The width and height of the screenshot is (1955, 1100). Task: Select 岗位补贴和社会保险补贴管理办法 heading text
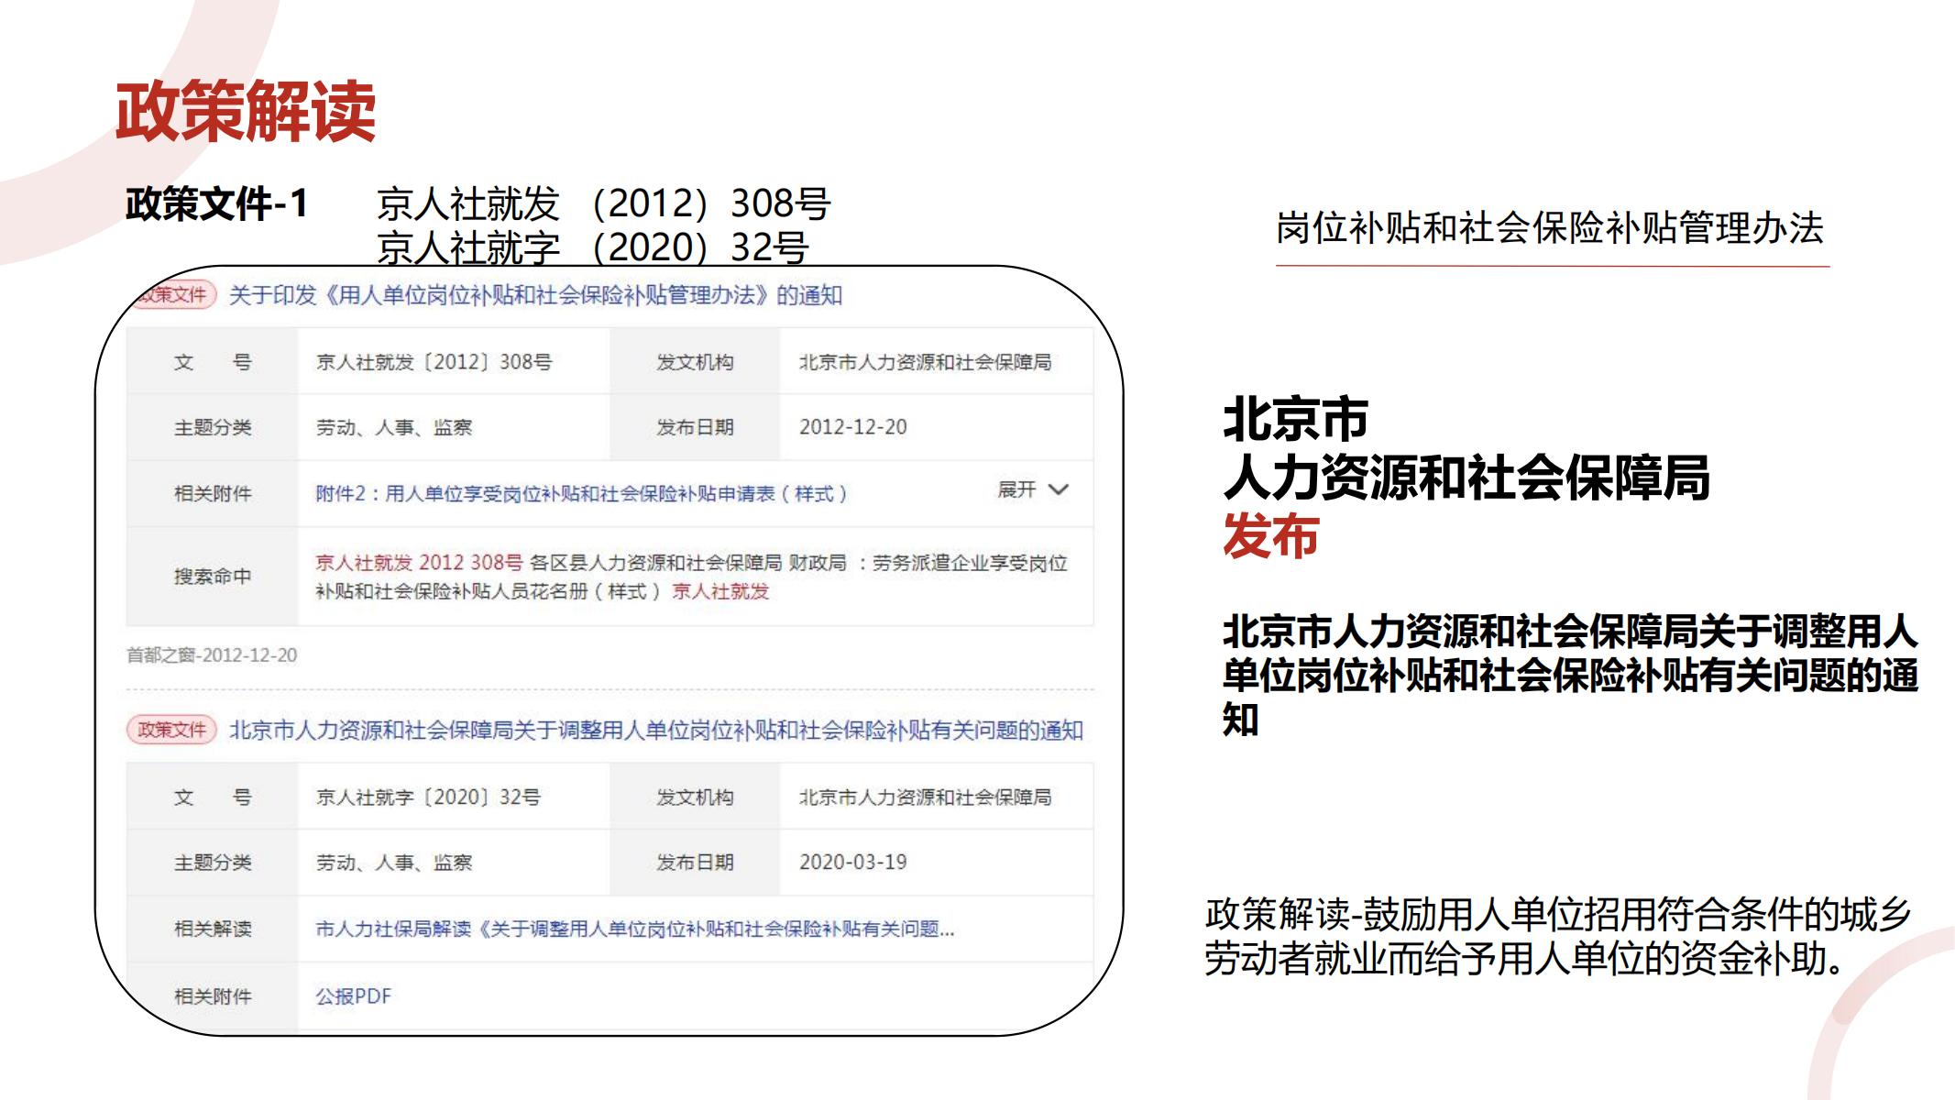(1549, 228)
